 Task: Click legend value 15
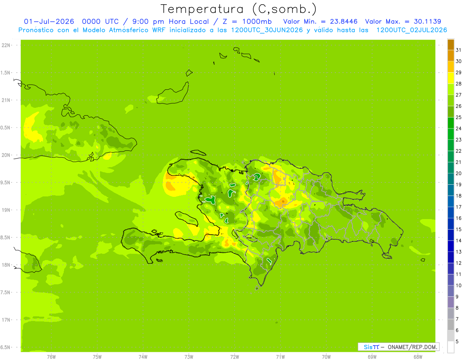pos(458,229)
